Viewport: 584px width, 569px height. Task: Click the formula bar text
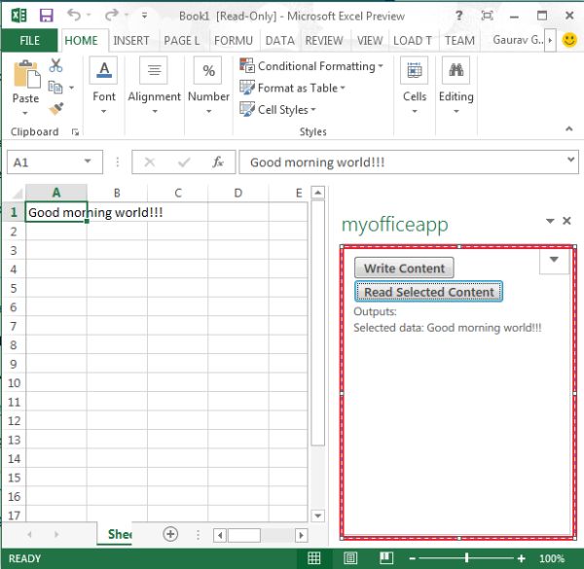pyautogui.click(x=317, y=162)
